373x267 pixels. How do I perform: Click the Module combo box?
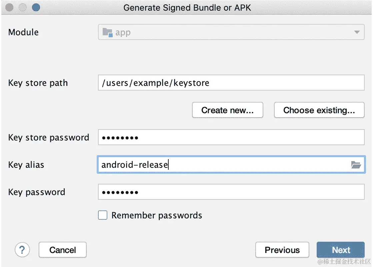tap(230, 32)
